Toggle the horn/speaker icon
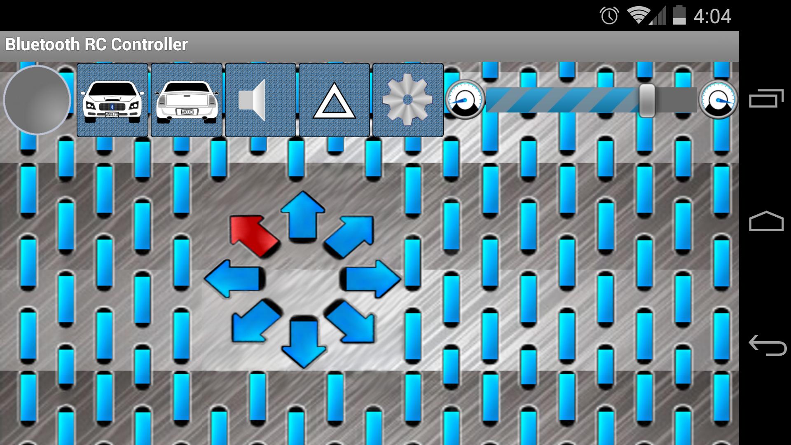Image resolution: width=791 pixels, height=445 pixels. pos(261,101)
